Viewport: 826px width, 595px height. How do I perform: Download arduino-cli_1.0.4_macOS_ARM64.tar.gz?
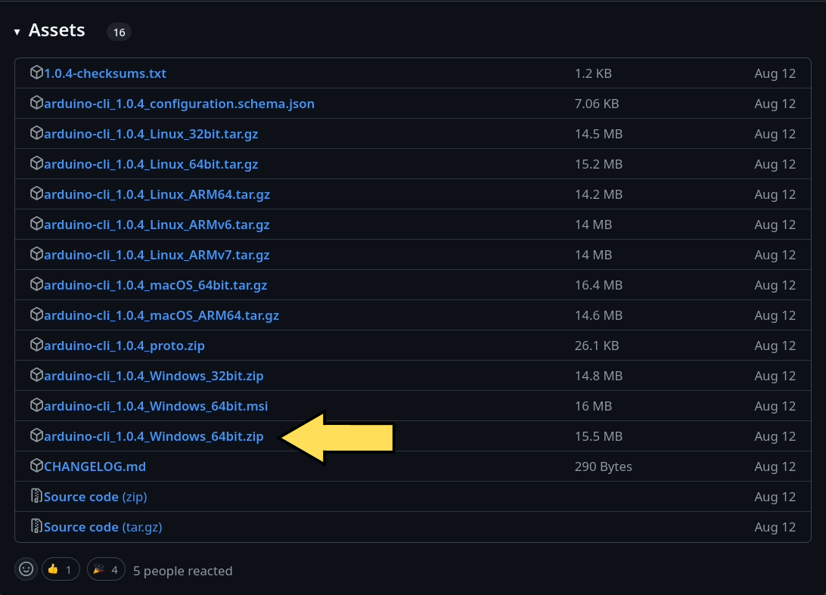tap(161, 315)
